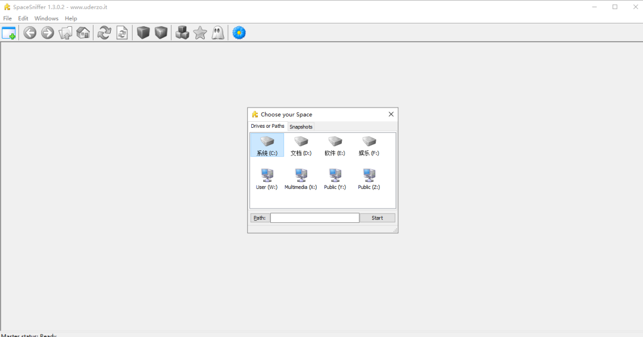Select the Multimedia (X:) network drive
643x337 pixels.
click(301, 179)
